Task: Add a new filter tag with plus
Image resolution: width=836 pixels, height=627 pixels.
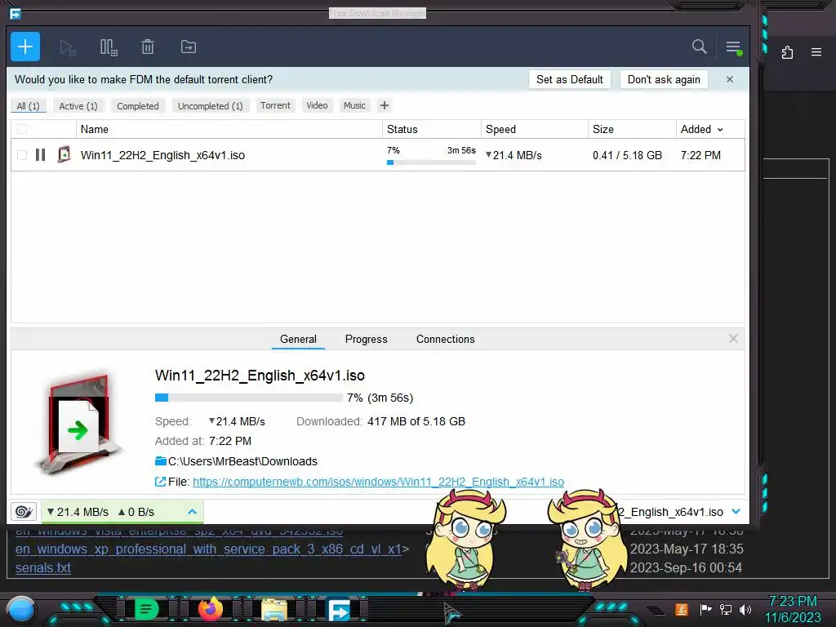Action: (x=385, y=105)
